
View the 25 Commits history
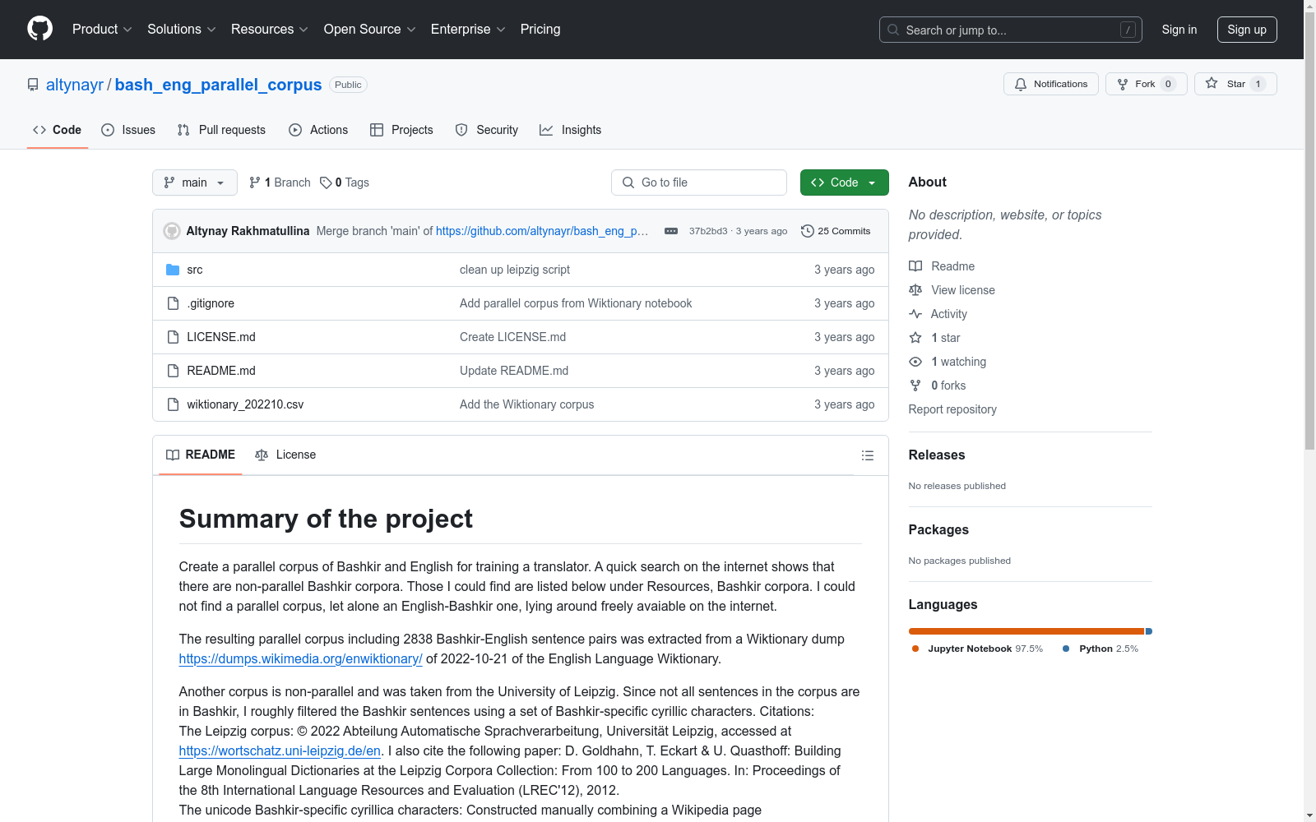836,231
